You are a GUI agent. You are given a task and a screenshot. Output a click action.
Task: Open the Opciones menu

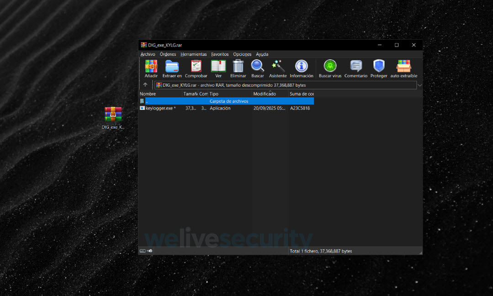pos(242,54)
